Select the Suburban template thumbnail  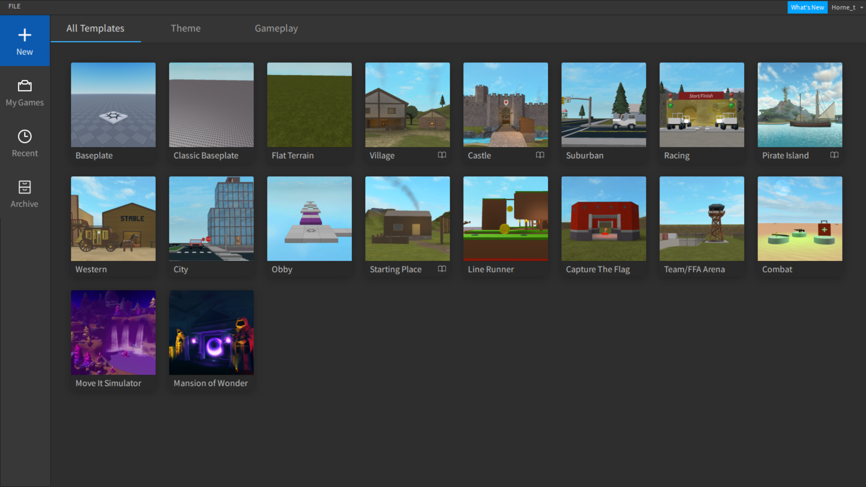(604, 105)
